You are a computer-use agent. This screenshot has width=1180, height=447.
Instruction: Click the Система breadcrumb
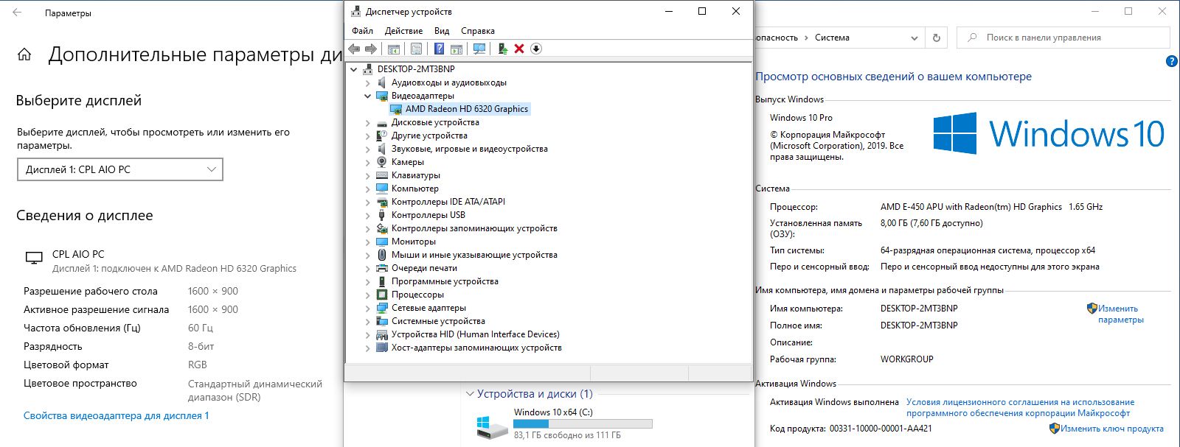(832, 38)
